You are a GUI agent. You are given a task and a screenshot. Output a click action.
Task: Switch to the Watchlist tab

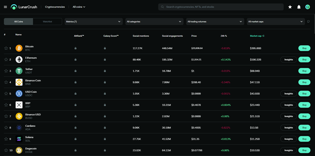click(x=47, y=22)
